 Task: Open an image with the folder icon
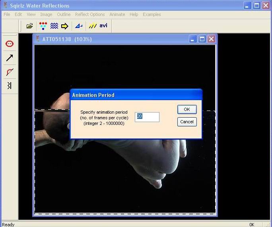[30, 26]
